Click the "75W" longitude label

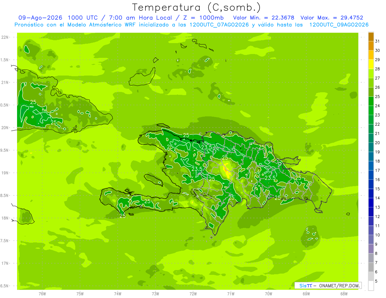[80, 294]
